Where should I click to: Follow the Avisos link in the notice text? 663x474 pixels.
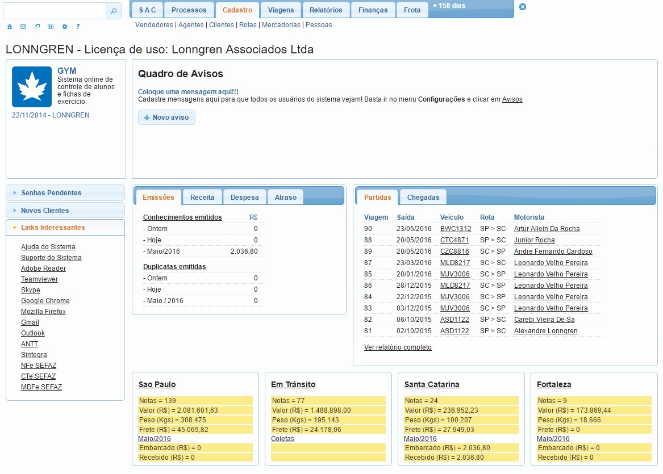512,99
